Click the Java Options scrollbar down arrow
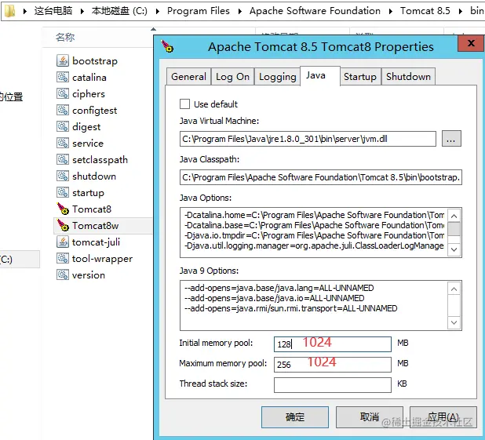The height and width of the screenshot is (440, 485). [x=454, y=249]
